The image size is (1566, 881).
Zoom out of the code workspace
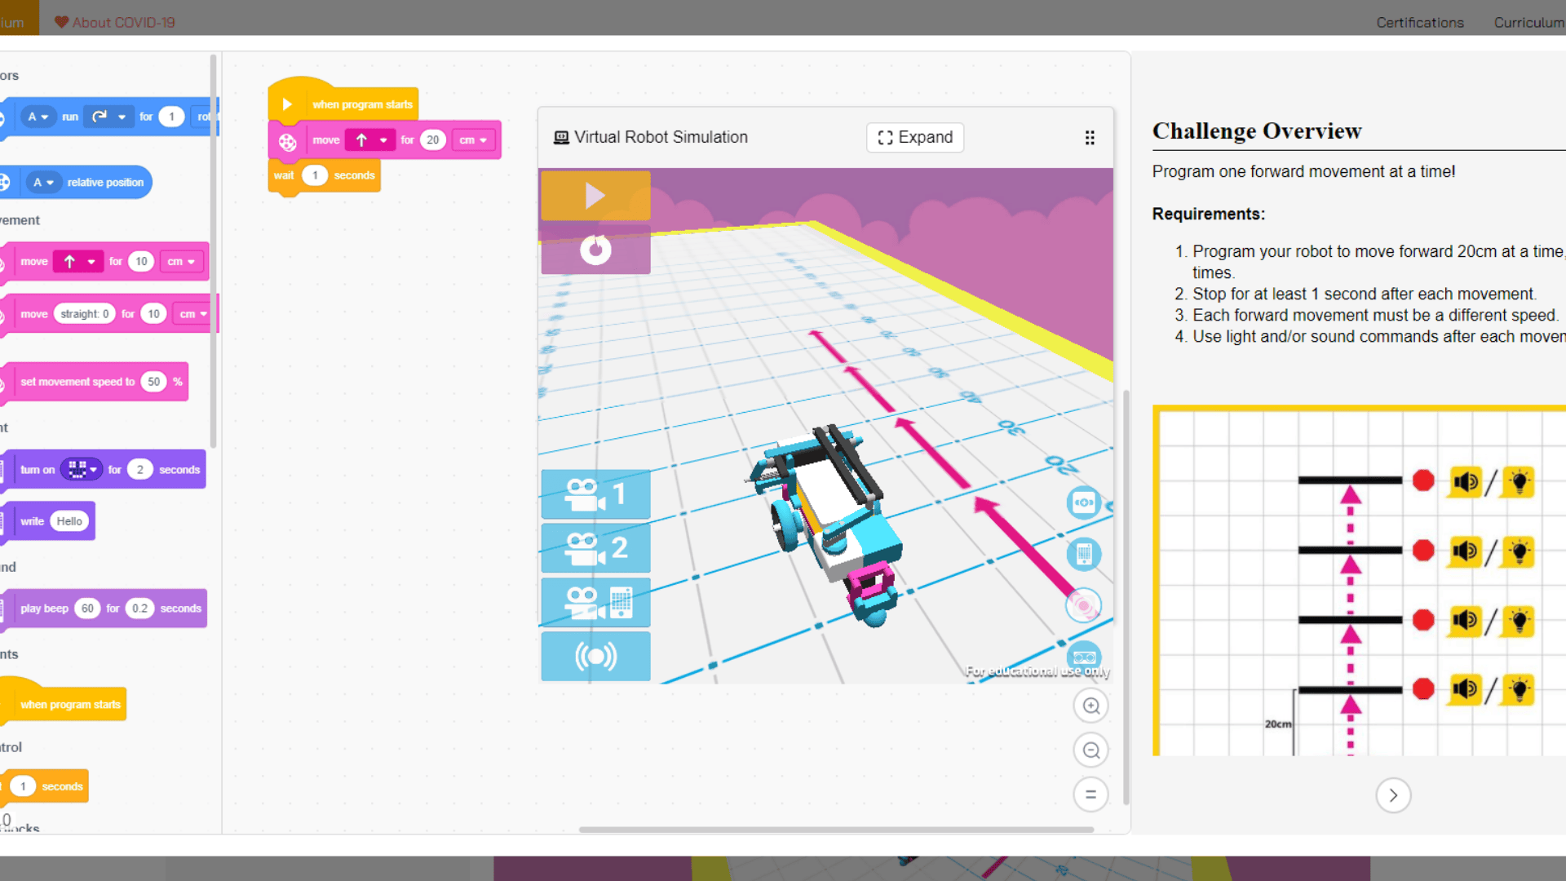1090,750
